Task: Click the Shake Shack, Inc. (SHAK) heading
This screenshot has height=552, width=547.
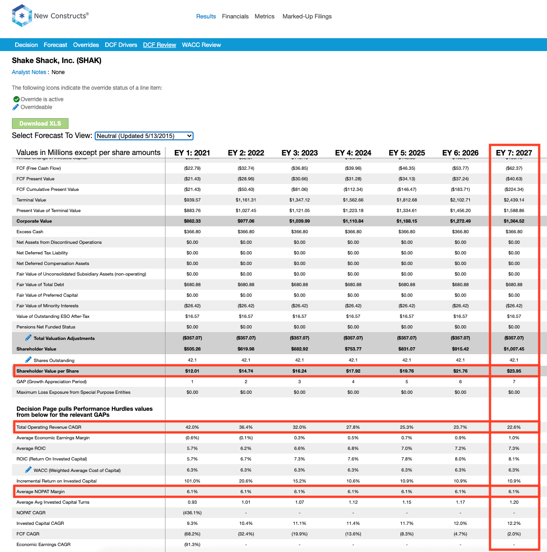Action: click(57, 60)
